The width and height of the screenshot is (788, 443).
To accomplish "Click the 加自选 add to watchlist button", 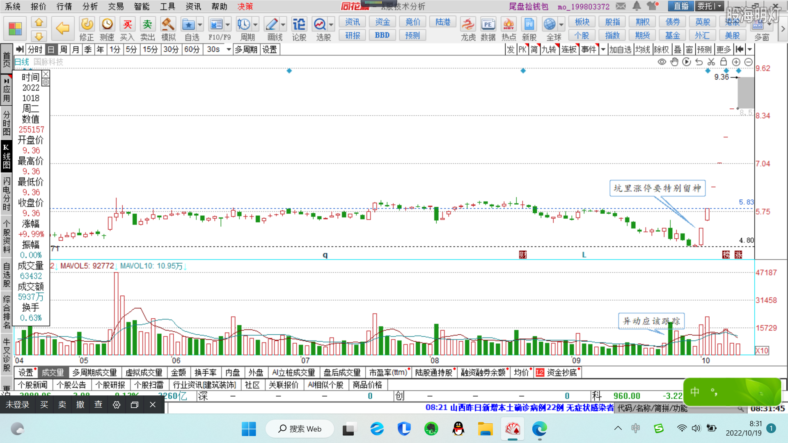I will click(620, 50).
